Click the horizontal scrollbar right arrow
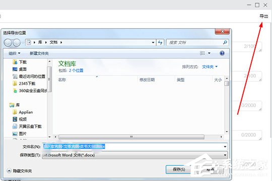Image resolution: width=272 pixels, height=181 pixels. [x=221, y=137]
